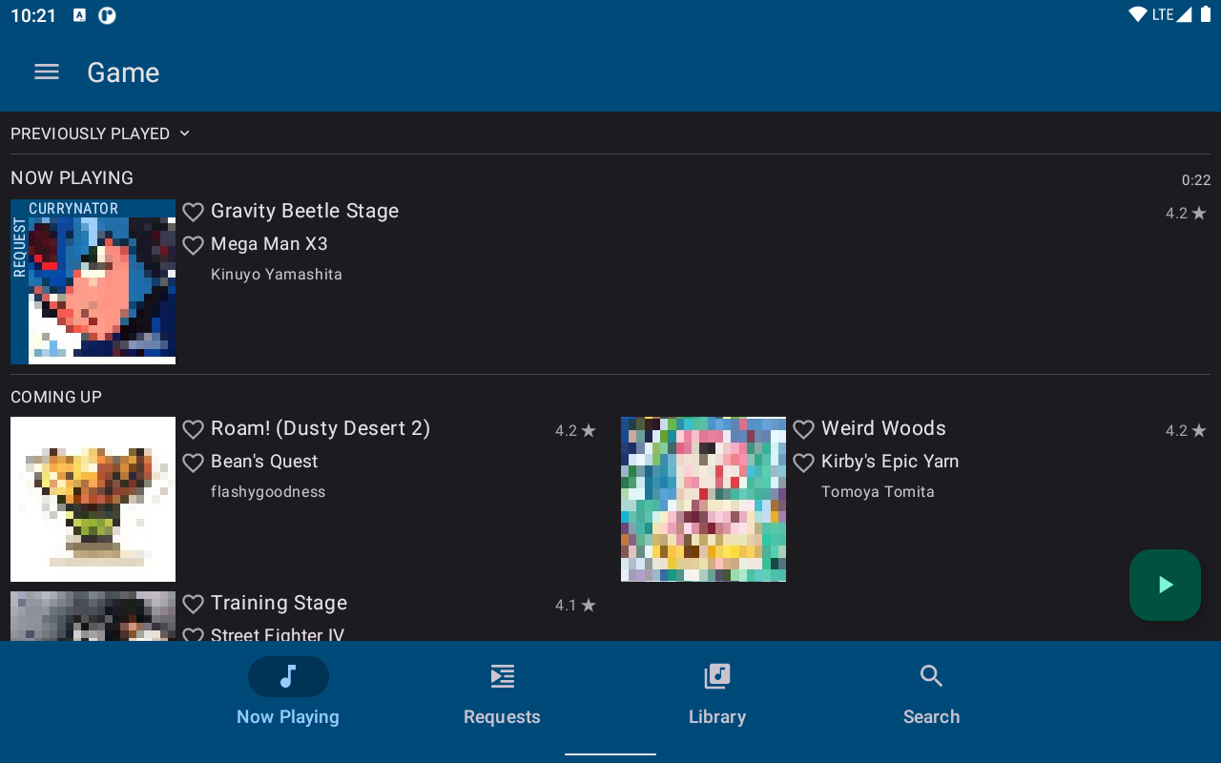
Task: Favorite the Kirby's Epic Yarn album
Action: 804,463
